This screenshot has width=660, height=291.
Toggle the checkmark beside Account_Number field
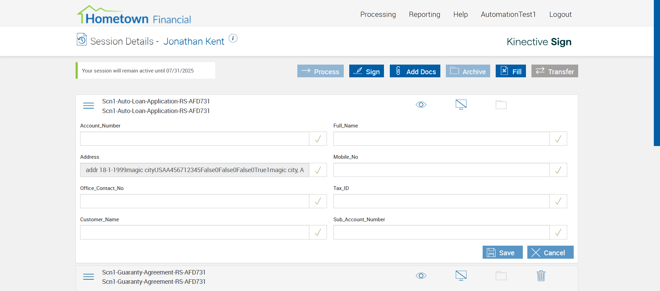(318, 139)
